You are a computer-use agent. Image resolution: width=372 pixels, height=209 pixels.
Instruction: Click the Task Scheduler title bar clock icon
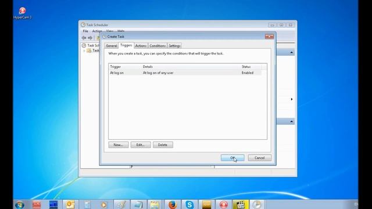click(x=83, y=24)
